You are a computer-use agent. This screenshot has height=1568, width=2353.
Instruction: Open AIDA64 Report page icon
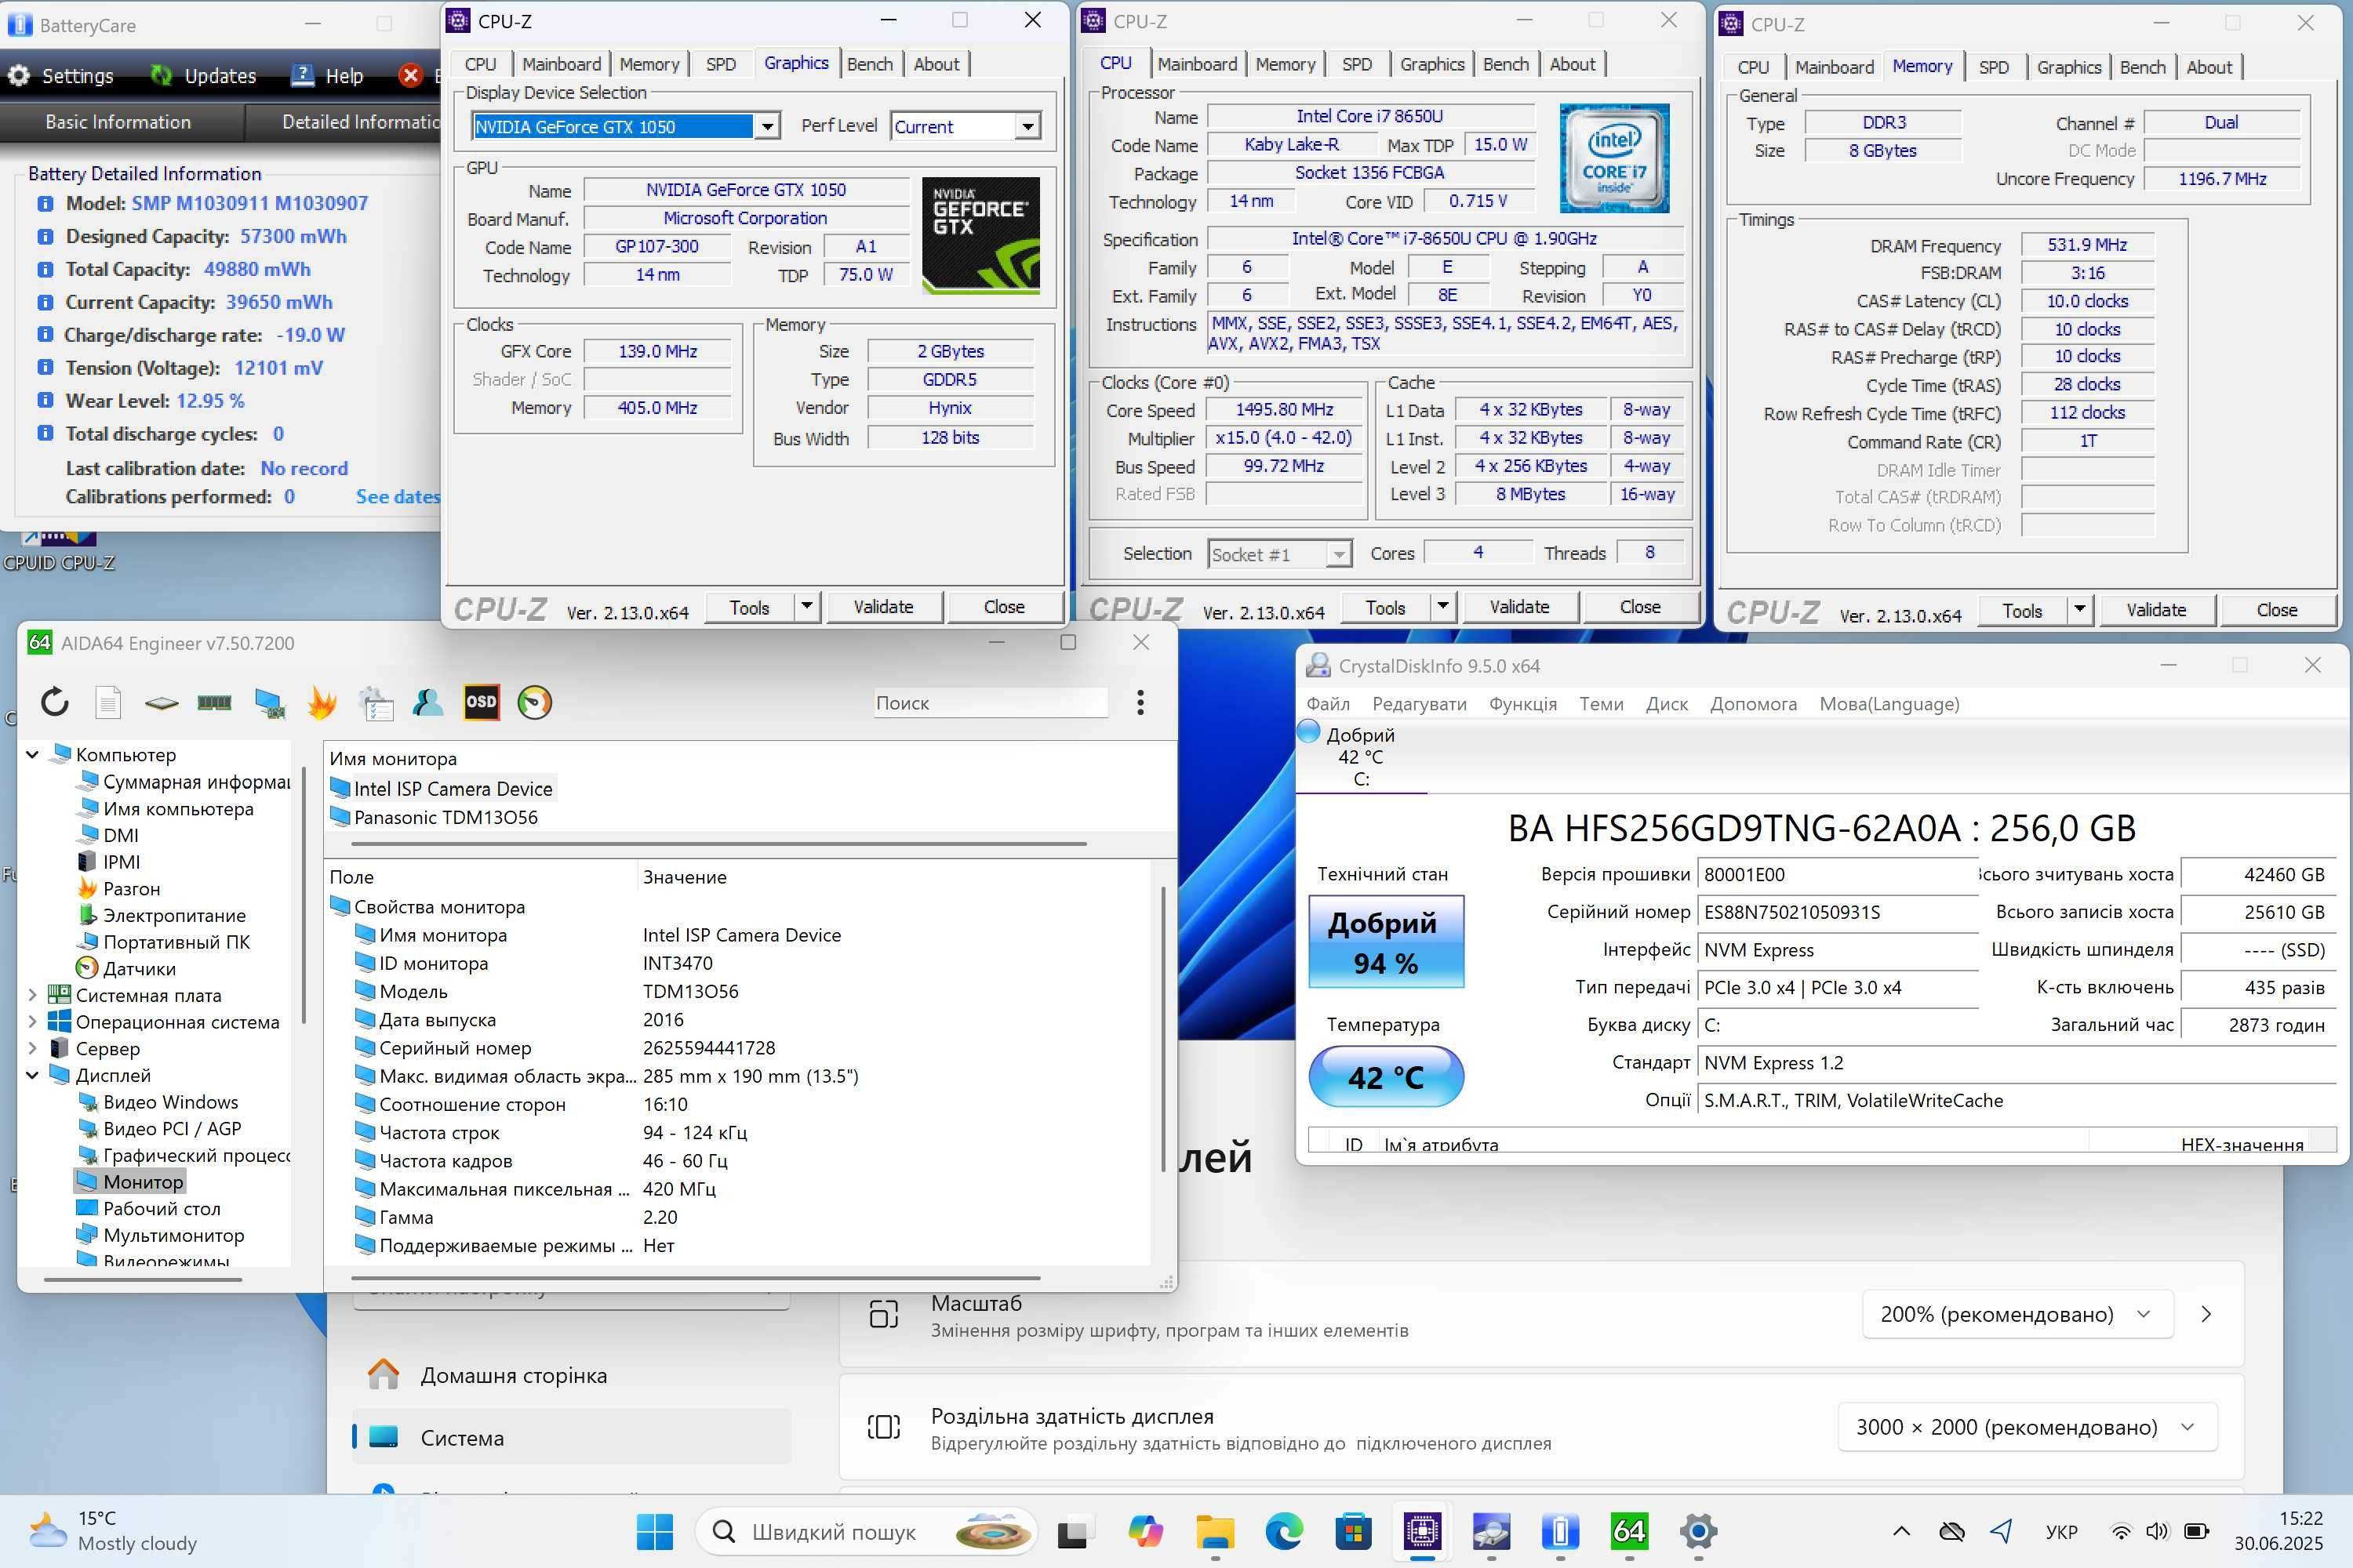tap(108, 702)
